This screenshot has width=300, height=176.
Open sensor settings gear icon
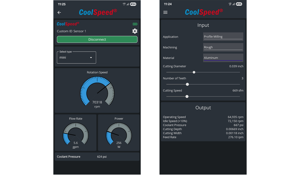tap(135, 31)
